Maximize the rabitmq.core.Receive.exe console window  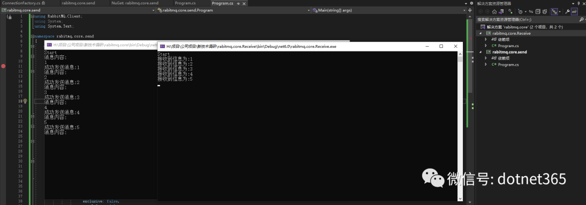pyautogui.click(x=441, y=46)
